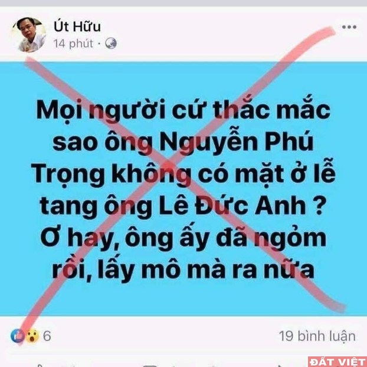Click the word Trọng in the post
This screenshot has height=367, width=367.
tap(68, 176)
